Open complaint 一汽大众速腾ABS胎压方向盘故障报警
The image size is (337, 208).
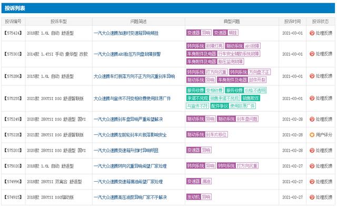coord(127,54)
